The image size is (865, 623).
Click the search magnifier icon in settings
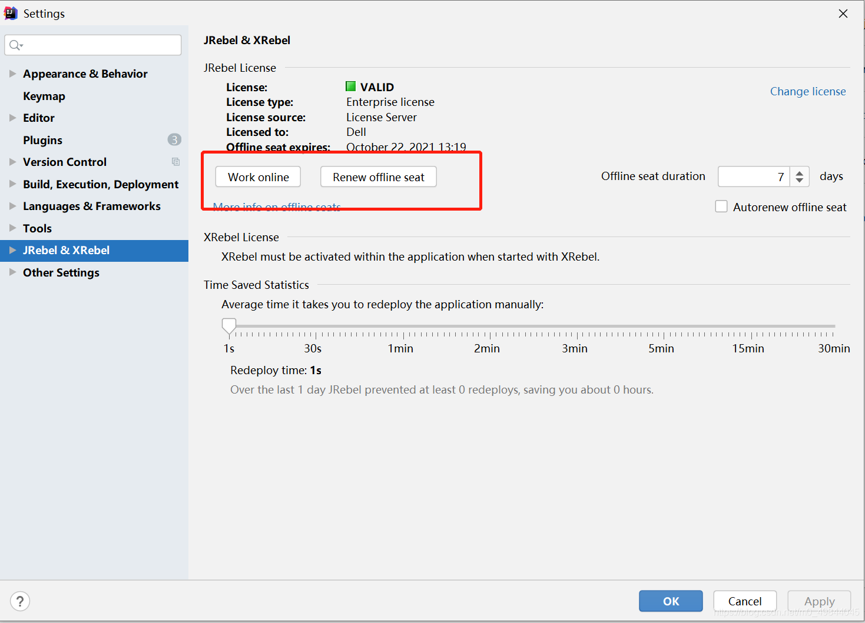point(16,45)
